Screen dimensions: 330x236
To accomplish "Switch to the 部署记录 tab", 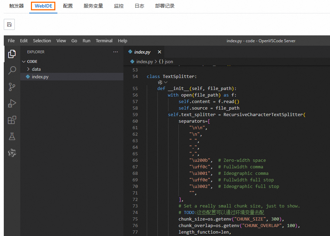I will coord(165,6).
